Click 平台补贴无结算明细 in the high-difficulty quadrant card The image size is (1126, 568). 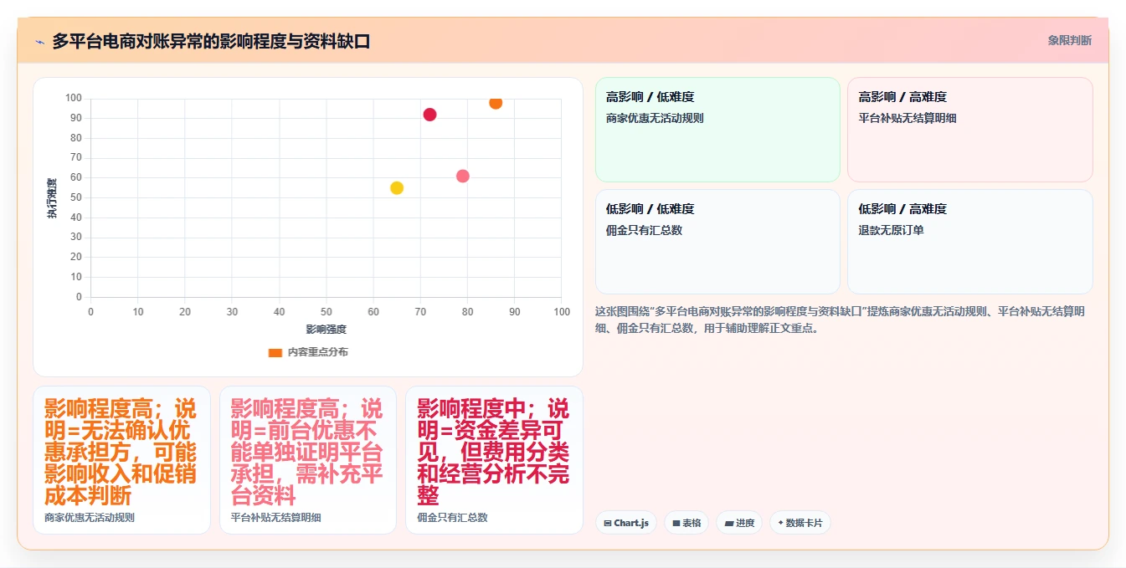[x=907, y=118]
